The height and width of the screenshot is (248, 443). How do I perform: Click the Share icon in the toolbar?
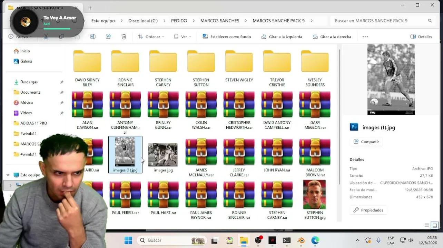pyautogui.click(x=108, y=37)
